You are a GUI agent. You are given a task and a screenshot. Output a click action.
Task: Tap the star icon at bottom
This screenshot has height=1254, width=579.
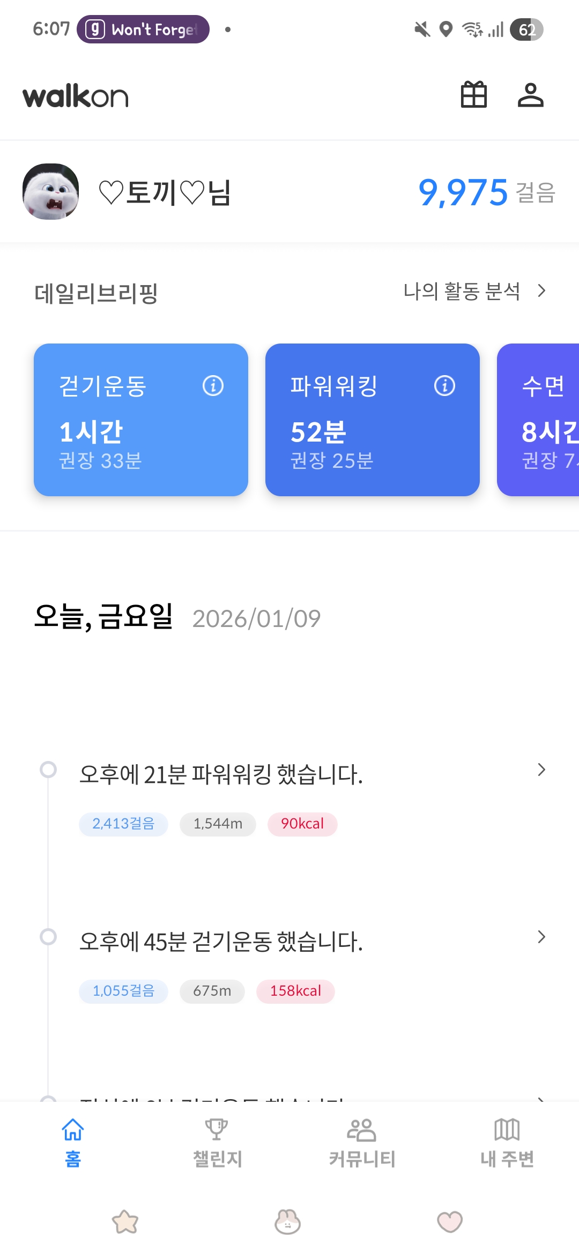(x=125, y=1222)
